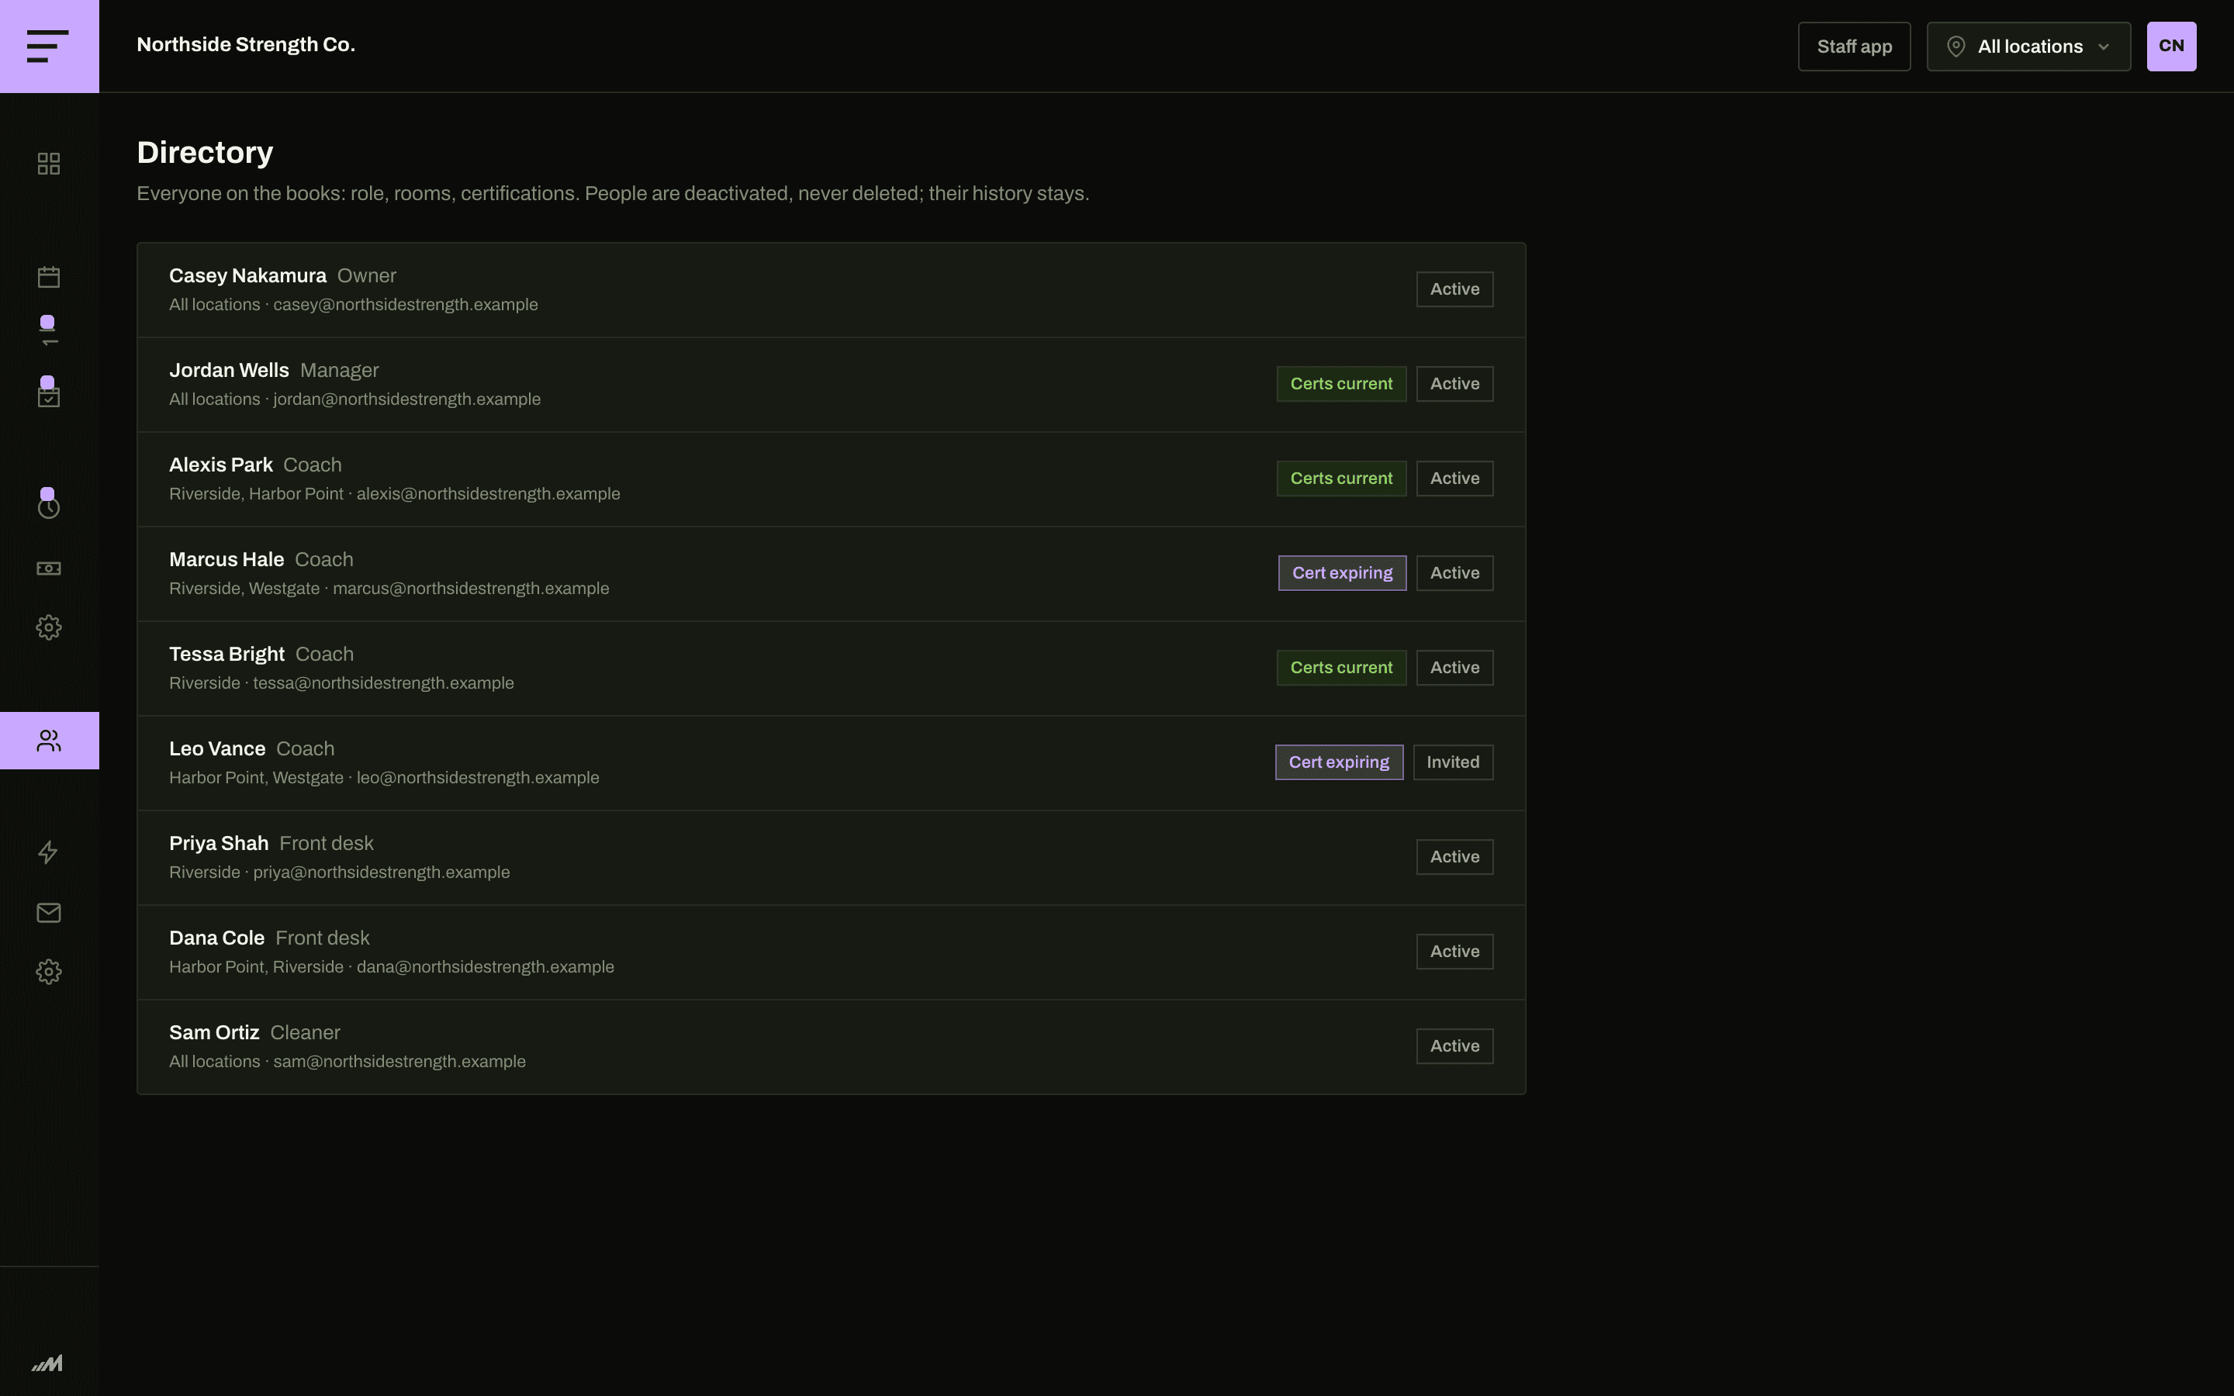Open the All locations dropdown
Image resolution: width=2234 pixels, height=1396 pixels.
point(2028,47)
